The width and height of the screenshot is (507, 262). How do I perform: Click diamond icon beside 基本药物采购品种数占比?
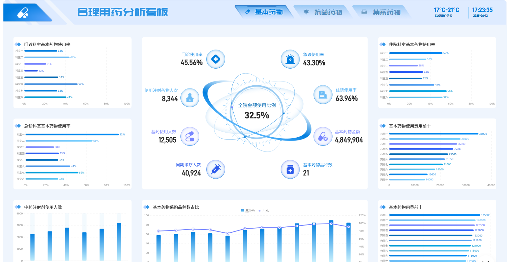[x=146, y=207]
